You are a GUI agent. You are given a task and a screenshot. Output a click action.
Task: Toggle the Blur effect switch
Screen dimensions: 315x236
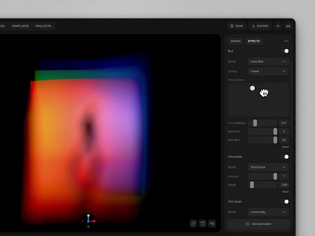286,51
